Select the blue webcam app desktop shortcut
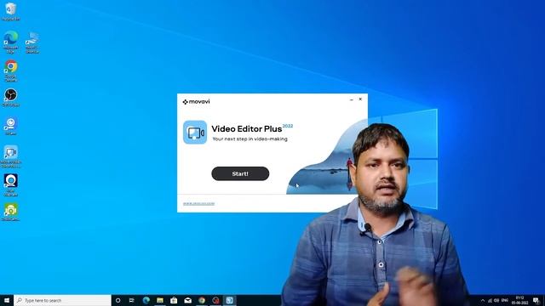The width and height of the screenshot is (545, 306). [11, 126]
